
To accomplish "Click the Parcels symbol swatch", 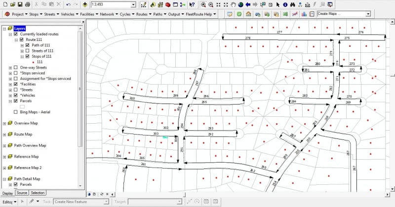I will tap(22, 106).
